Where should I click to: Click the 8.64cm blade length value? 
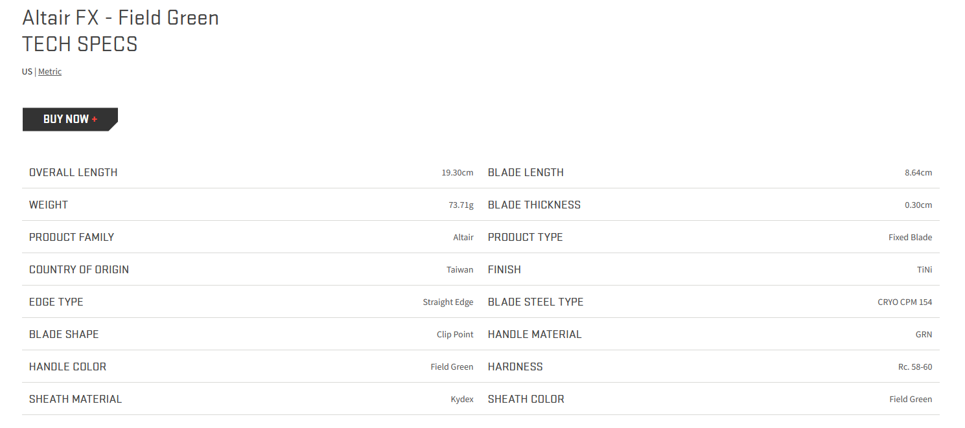coord(918,173)
